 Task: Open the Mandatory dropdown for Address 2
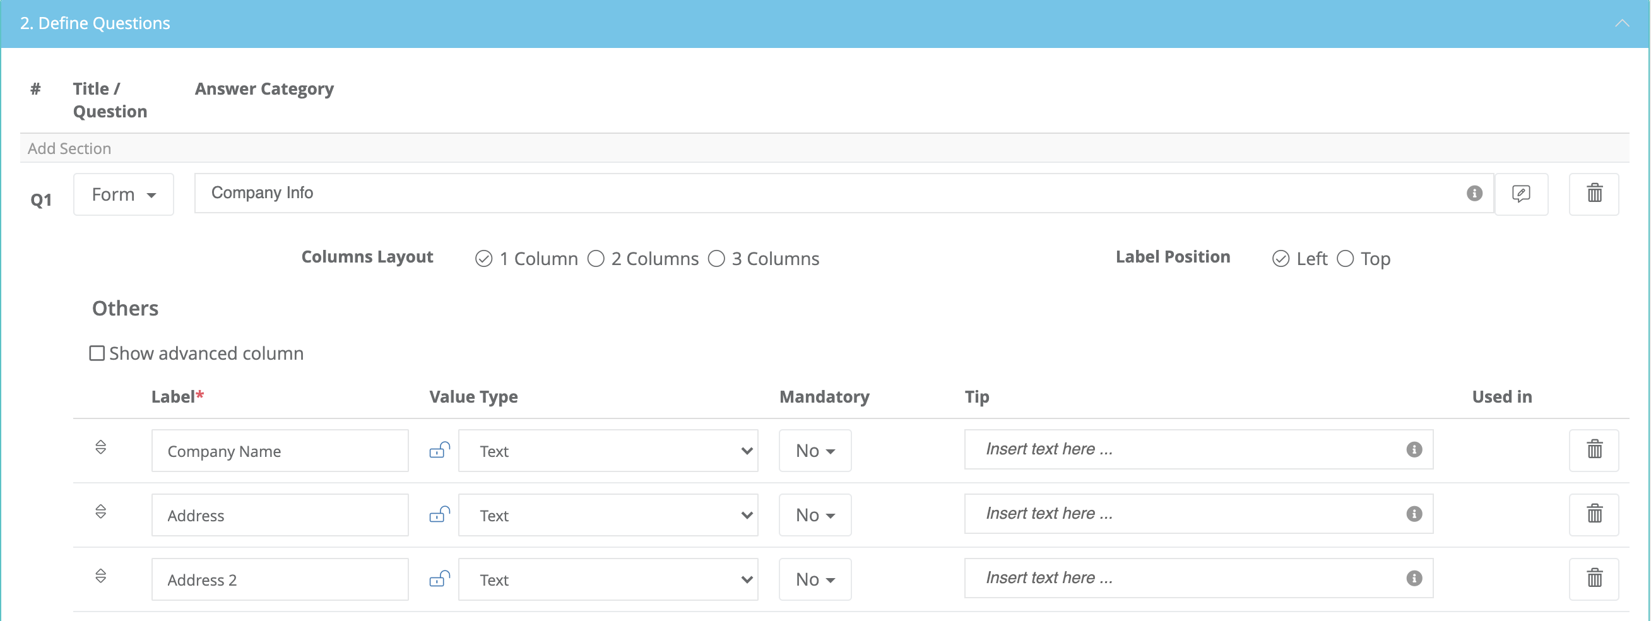pyautogui.click(x=815, y=579)
